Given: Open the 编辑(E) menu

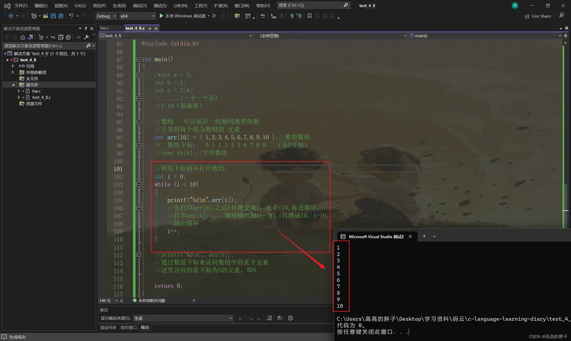Looking at the screenshot, I should (41, 6).
